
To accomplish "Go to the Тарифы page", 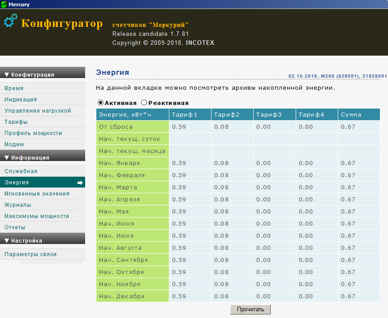I will tap(43, 122).
